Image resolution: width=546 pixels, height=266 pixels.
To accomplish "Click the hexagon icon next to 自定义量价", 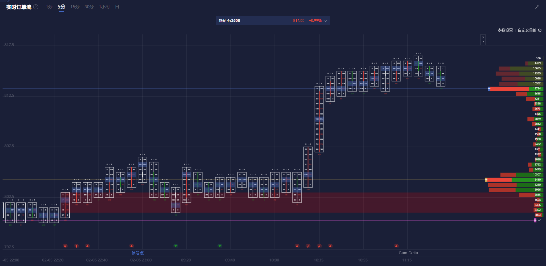I will pyautogui.click(x=540, y=30).
